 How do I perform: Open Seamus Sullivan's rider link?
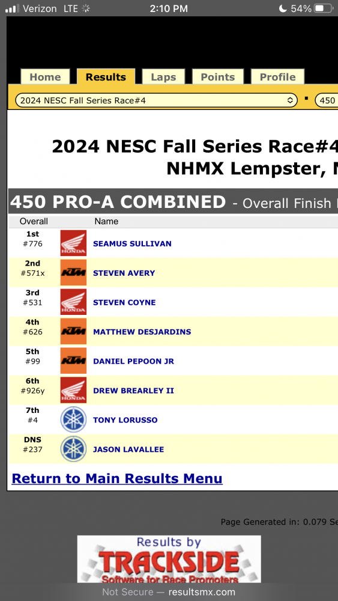tap(132, 244)
